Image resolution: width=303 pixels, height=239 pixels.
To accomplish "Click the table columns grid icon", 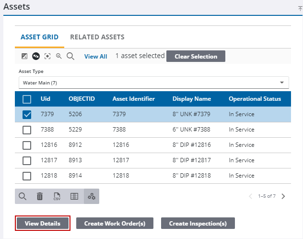I will pos(74,196).
